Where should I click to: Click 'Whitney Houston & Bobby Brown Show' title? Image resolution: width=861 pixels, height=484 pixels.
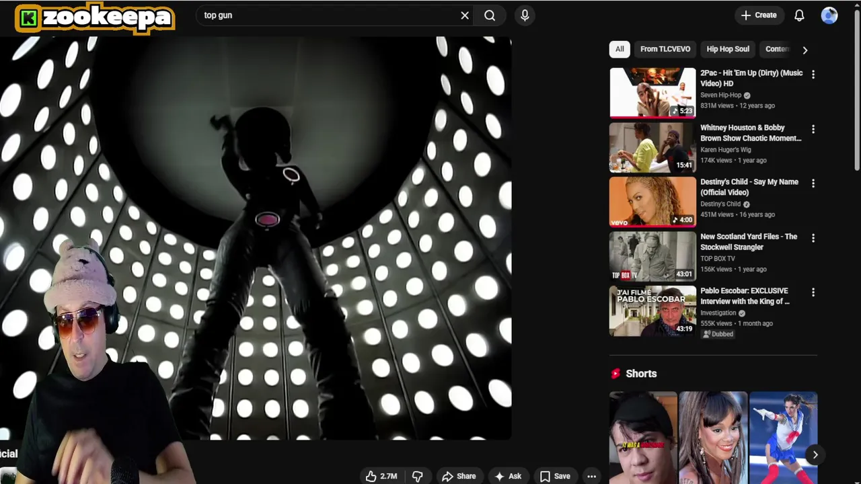pos(751,132)
